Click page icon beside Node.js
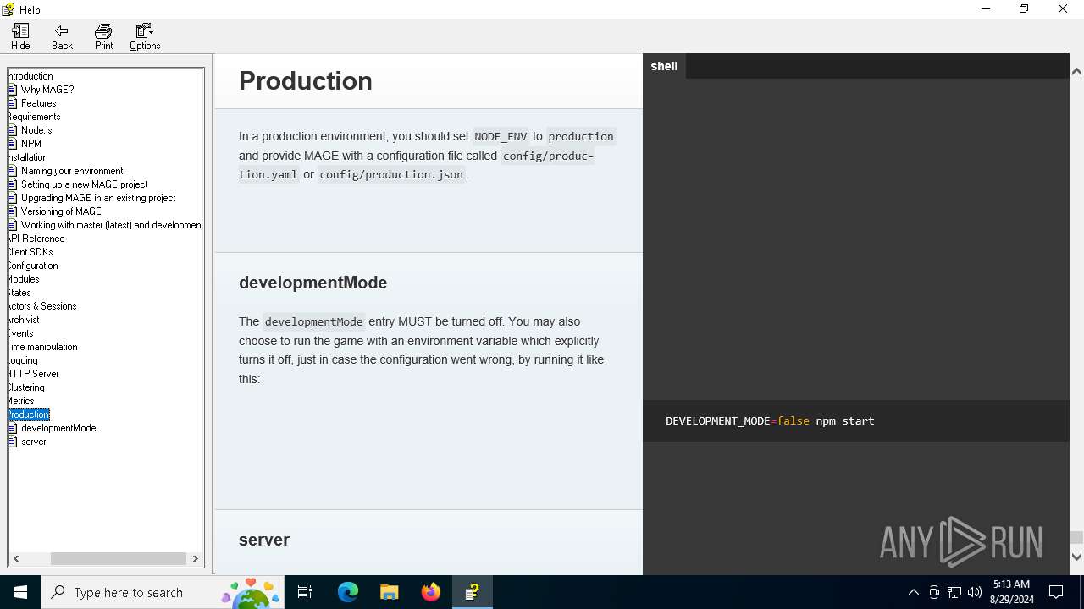Image resolution: width=1084 pixels, height=609 pixels. pos(13,130)
